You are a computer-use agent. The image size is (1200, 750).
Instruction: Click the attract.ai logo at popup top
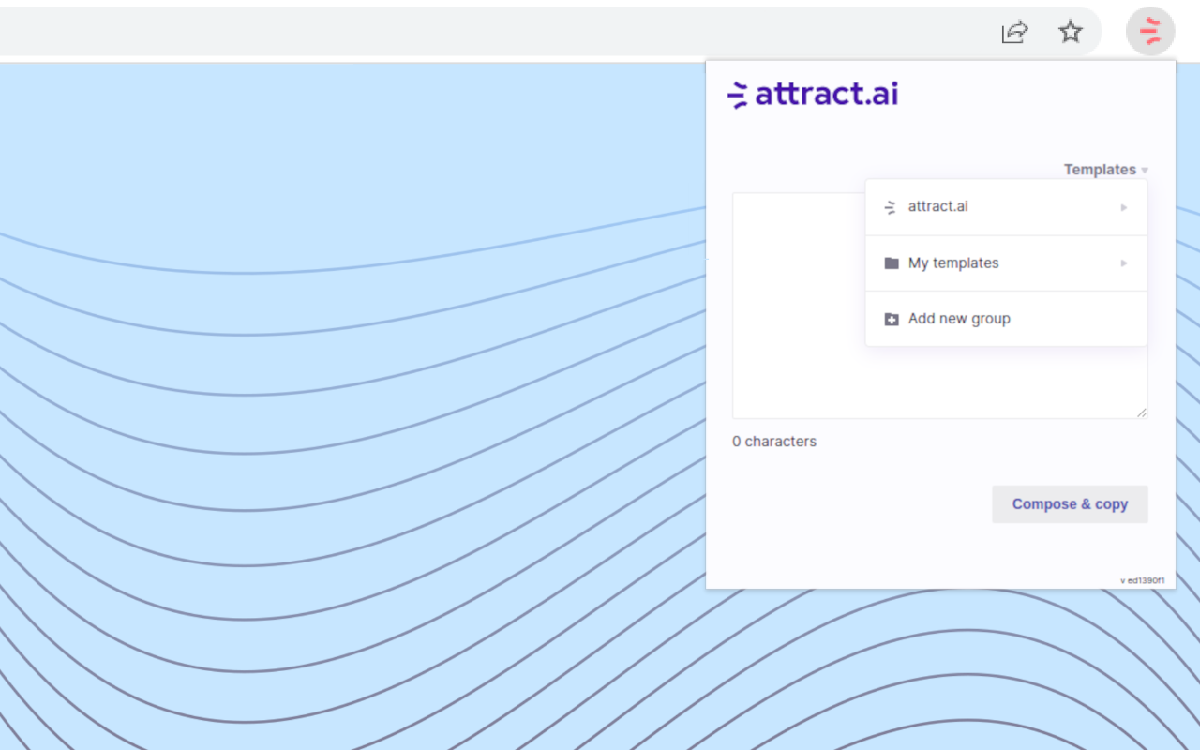tap(812, 94)
